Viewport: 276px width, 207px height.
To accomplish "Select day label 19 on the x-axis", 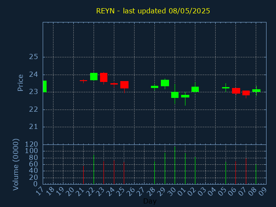I will (x=60, y=191).
